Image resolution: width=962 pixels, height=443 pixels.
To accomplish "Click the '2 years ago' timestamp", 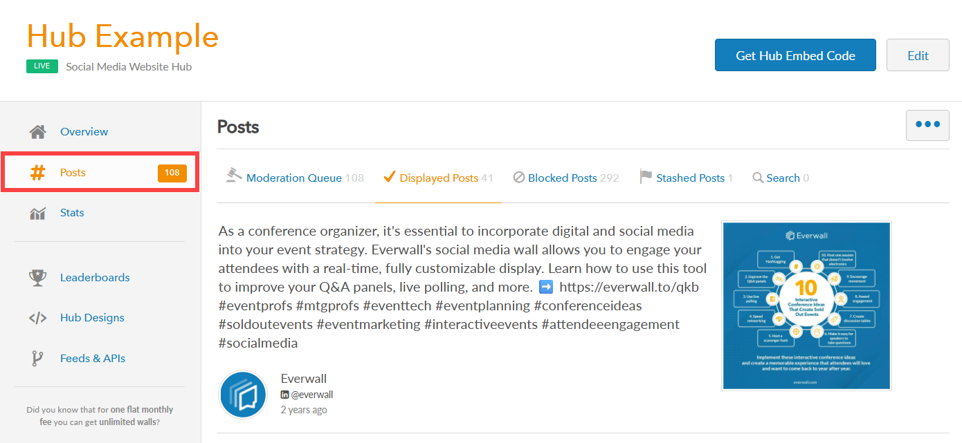I will (x=304, y=410).
